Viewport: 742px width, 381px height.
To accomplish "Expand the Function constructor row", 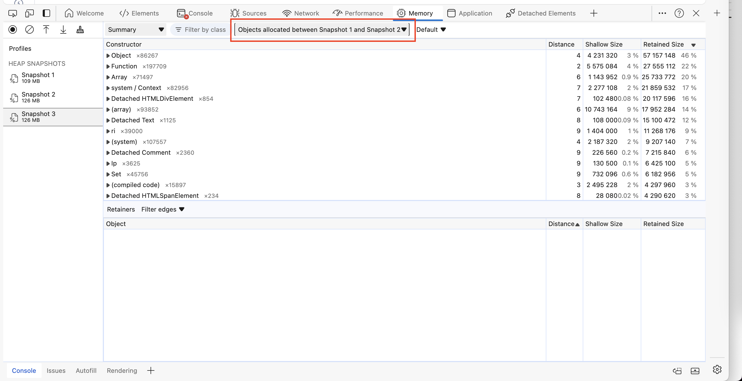I will [x=108, y=66].
